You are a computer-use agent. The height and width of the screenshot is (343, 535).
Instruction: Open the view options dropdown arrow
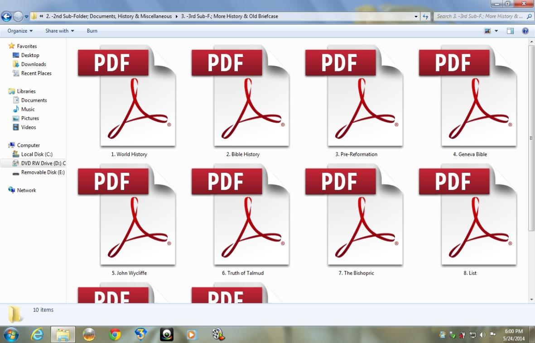496,31
